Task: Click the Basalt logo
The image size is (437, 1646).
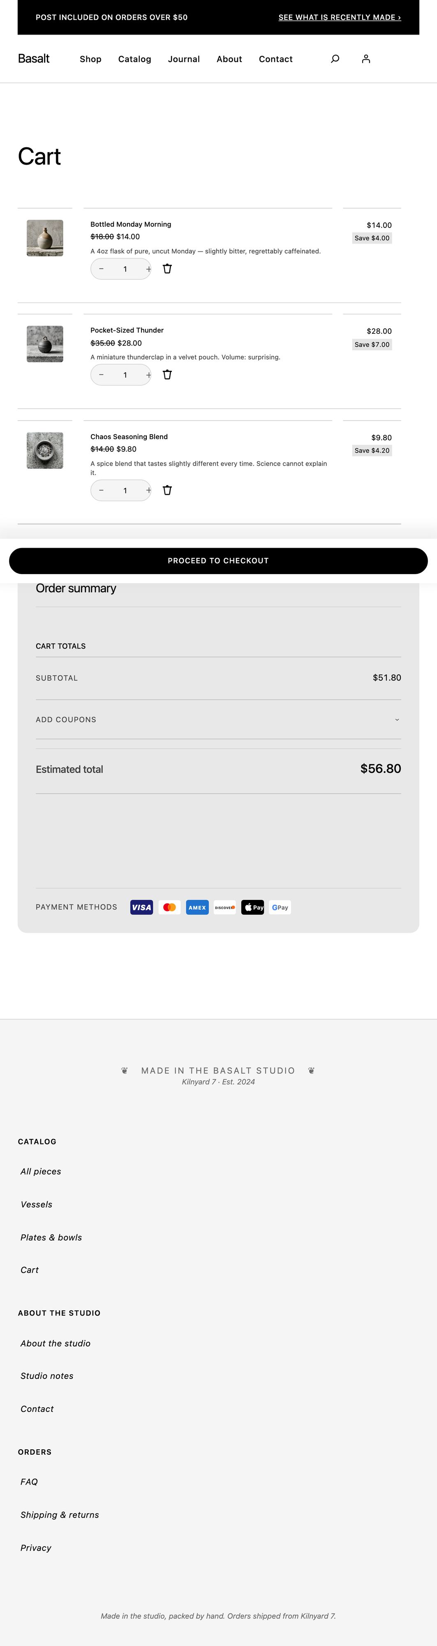Action: point(34,59)
